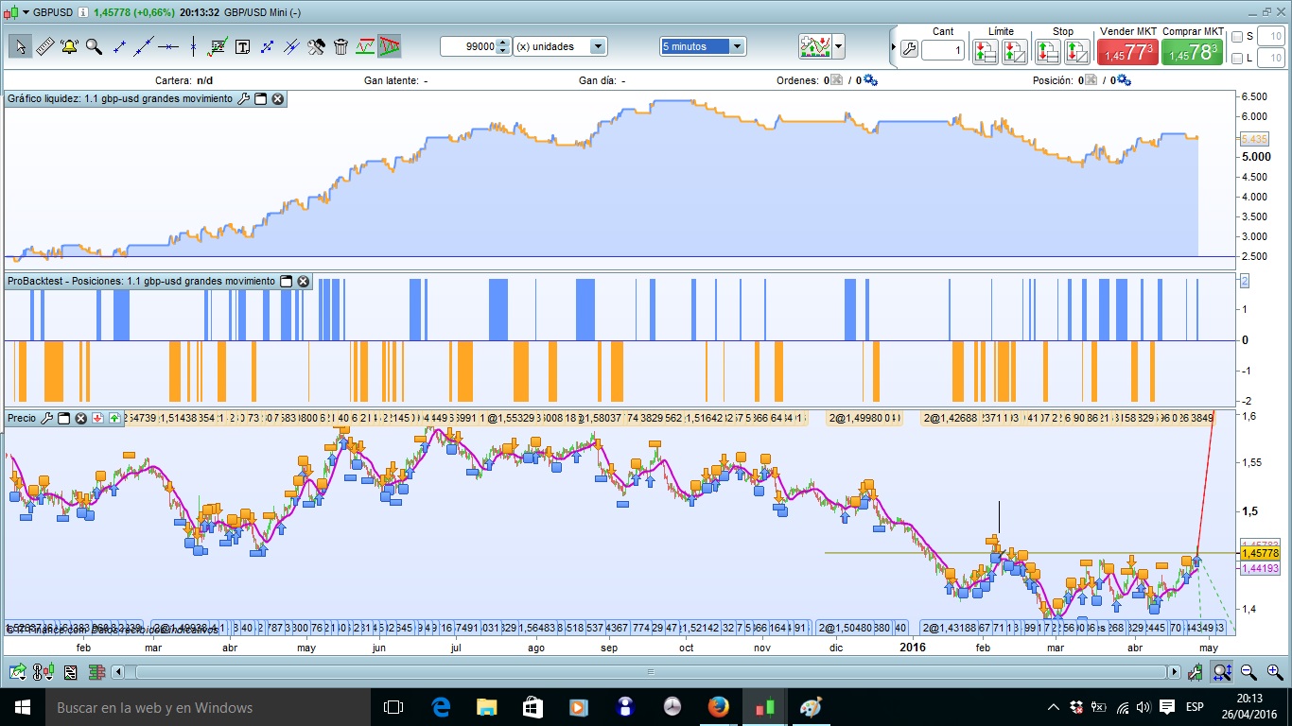Select the parallel channel lines tool
This screenshot has width=1292, height=726.
click(x=291, y=46)
